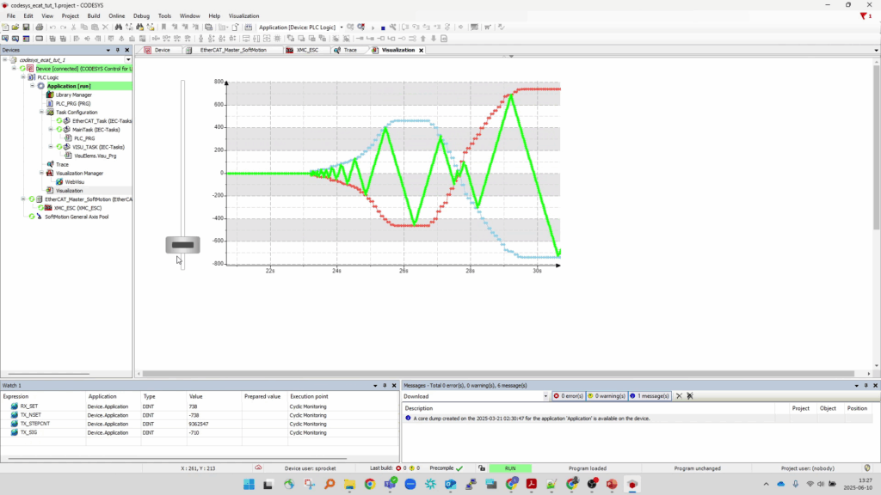Open the Debug menu

coord(141,15)
